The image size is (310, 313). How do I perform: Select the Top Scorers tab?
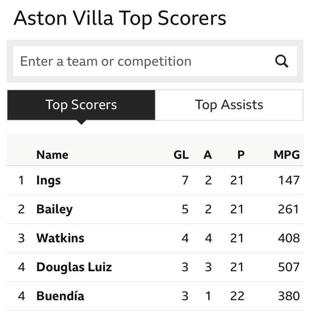(x=81, y=105)
